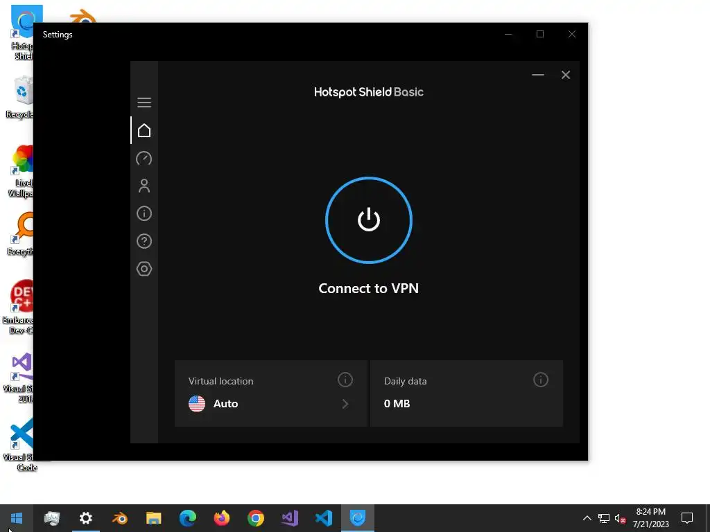
Task: Click the Virtual location info icon
Action: pos(345,380)
